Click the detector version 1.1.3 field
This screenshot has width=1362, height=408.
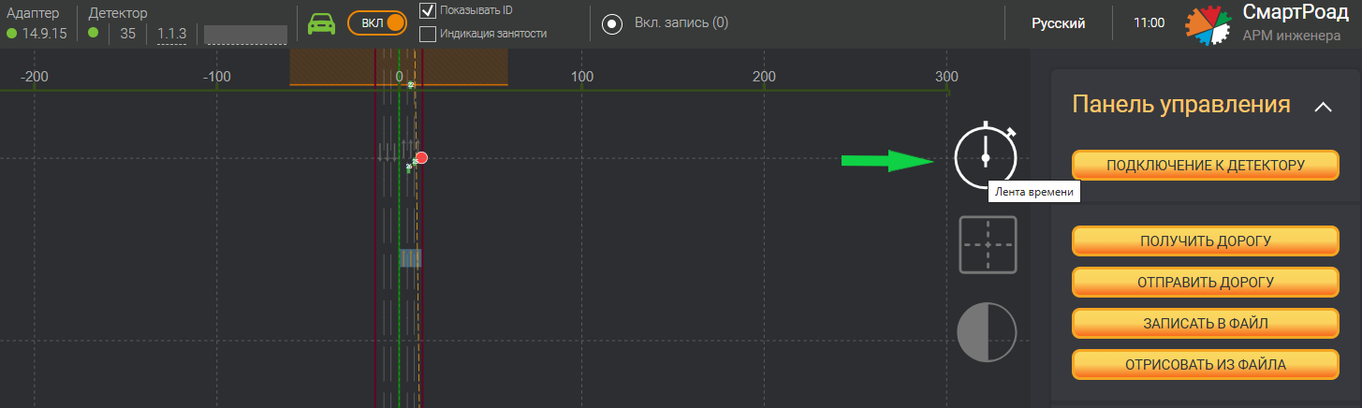click(172, 34)
